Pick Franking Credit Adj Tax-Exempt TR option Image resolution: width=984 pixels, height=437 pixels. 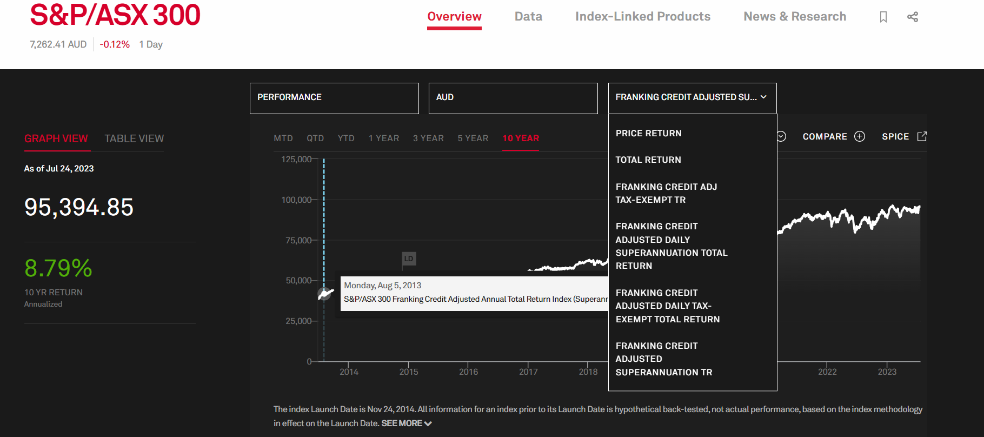[x=666, y=193]
